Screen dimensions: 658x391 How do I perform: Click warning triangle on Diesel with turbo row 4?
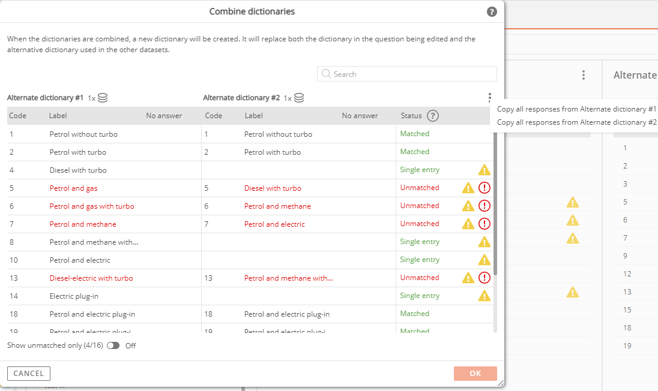[484, 170]
